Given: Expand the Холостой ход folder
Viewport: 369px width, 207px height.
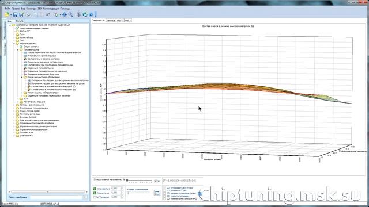Looking at the screenshot, I should click(14, 37).
